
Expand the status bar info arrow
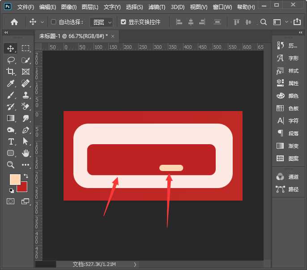click(x=135, y=265)
